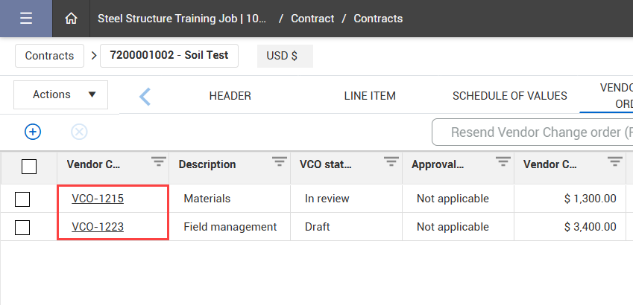Click the Resend Vendor Change order field
Image resolution: width=633 pixels, height=305 pixels.
(x=537, y=132)
